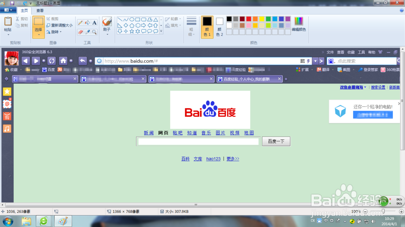Adjust the zoom slider in status bar
The height and width of the screenshot is (227, 405).
point(383,212)
